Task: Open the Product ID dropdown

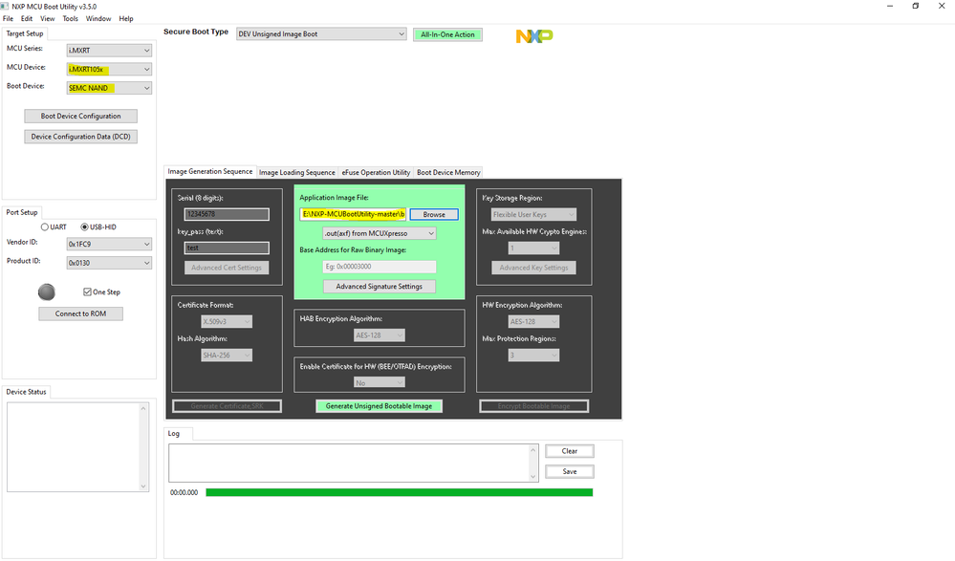Action: 109,263
